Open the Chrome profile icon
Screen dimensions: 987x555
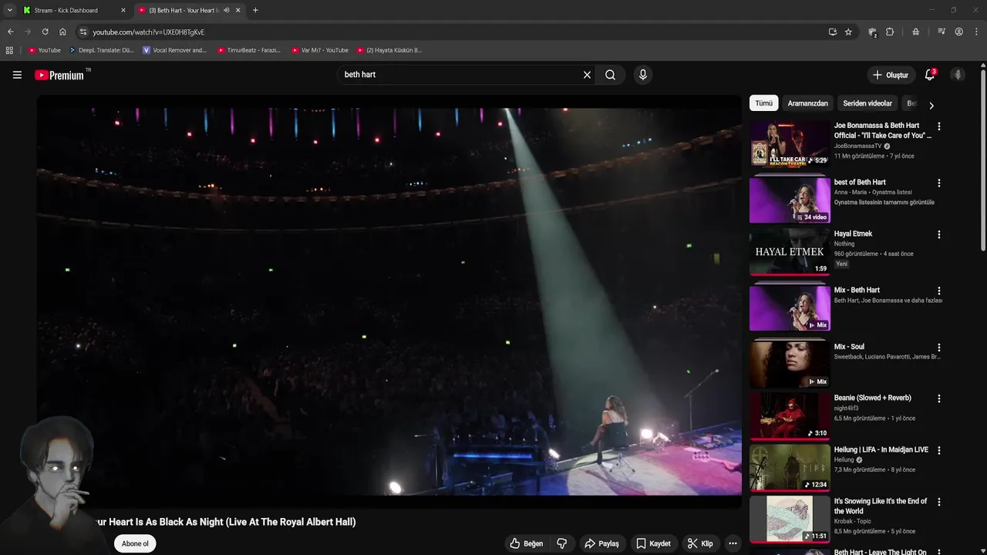[x=958, y=32]
